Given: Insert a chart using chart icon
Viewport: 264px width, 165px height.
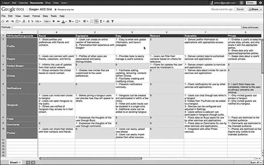Looking at the screenshot, I should pos(107,21).
